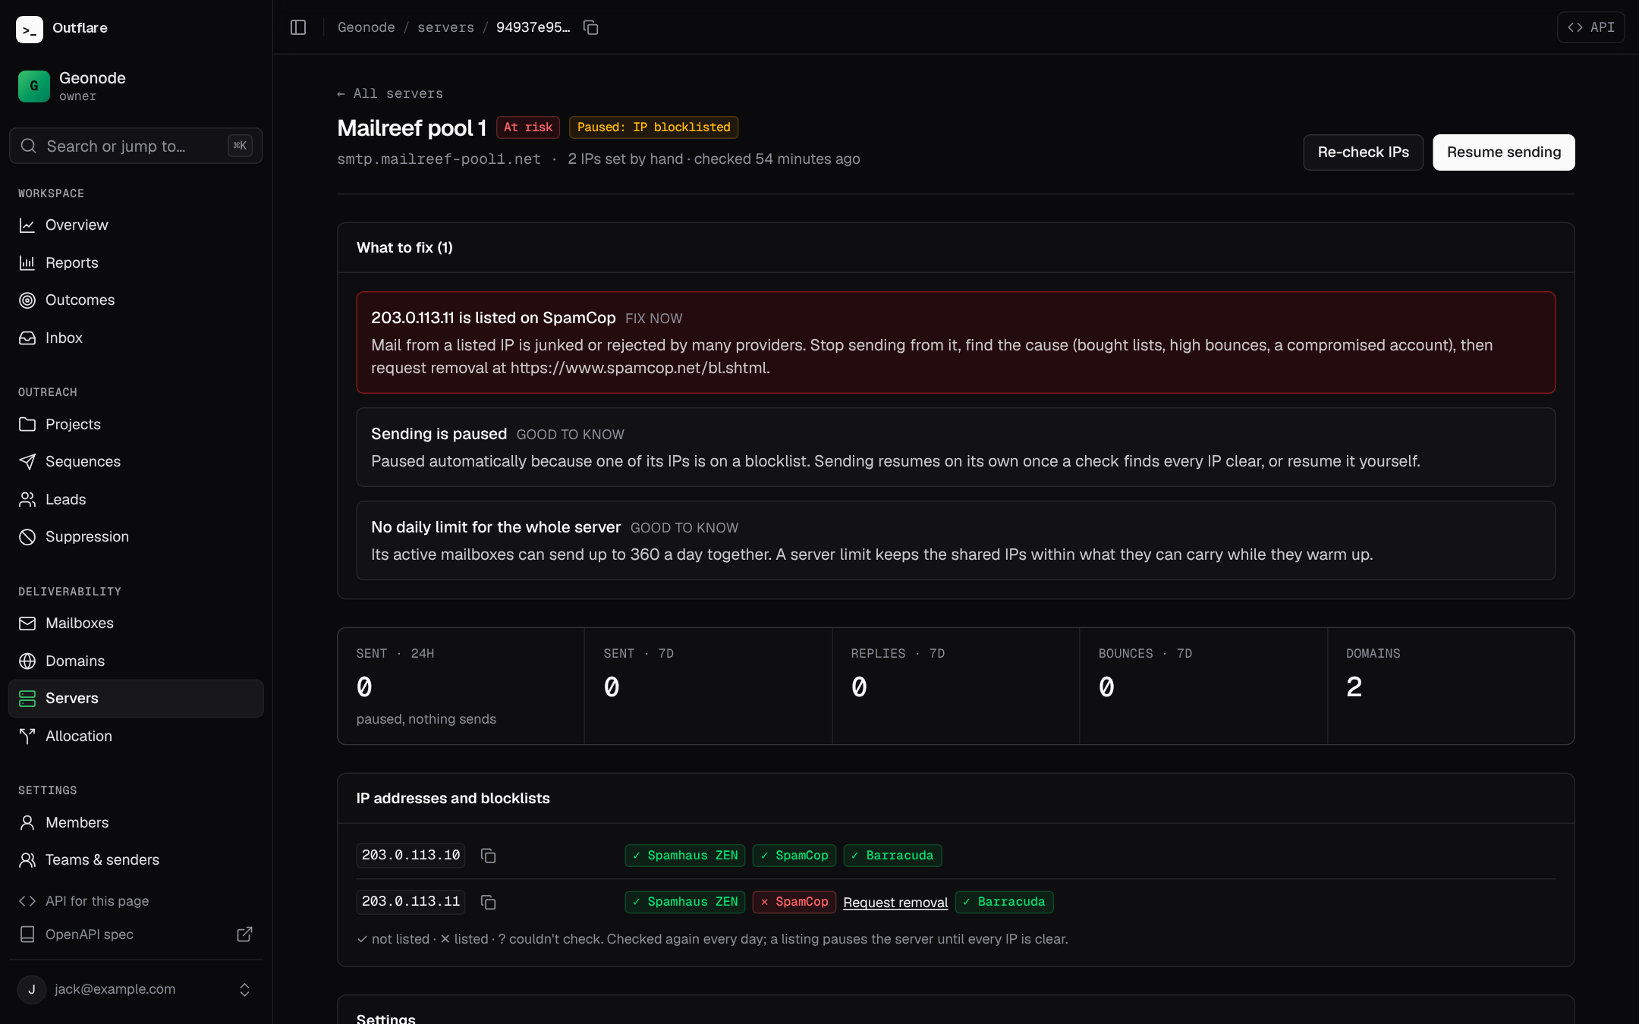Screen dimensions: 1639x1024
Task: Click the red SpamCop listed badge
Action: coord(794,902)
